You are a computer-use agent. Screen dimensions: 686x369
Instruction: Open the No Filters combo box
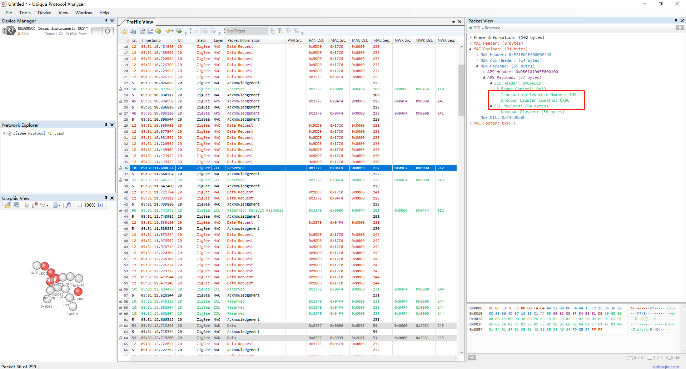coord(247,31)
